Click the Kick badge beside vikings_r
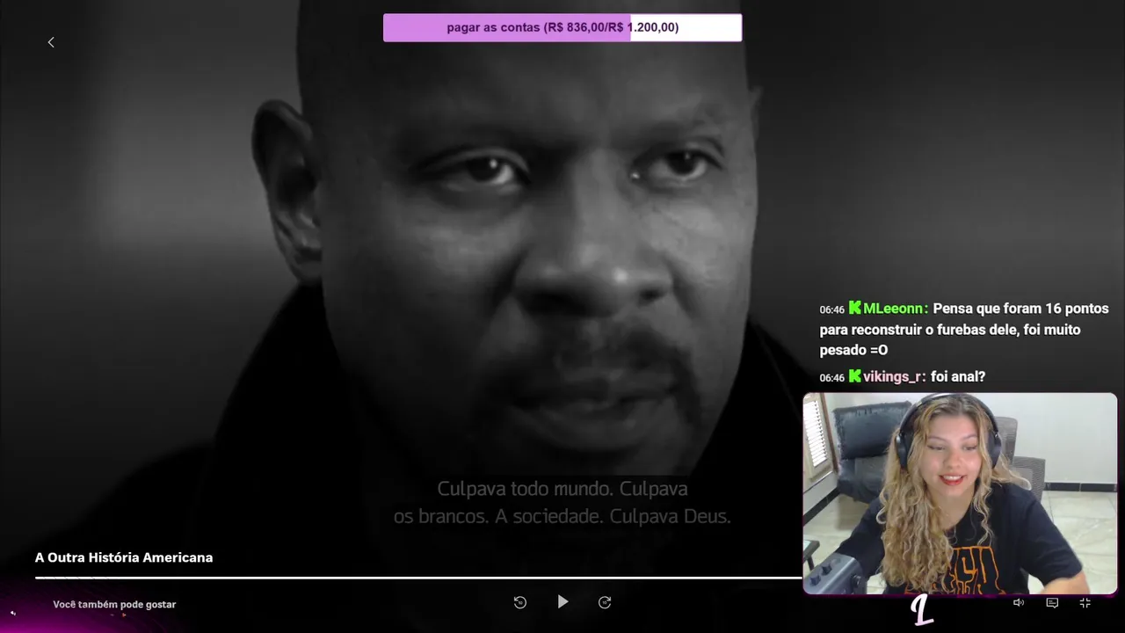Image resolution: width=1125 pixels, height=633 pixels. (x=855, y=376)
